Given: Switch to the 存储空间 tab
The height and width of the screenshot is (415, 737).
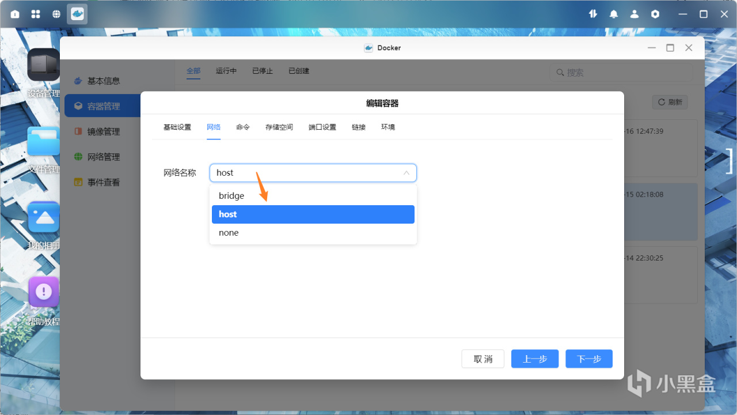Looking at the screenshot, I should coord(279,127).
